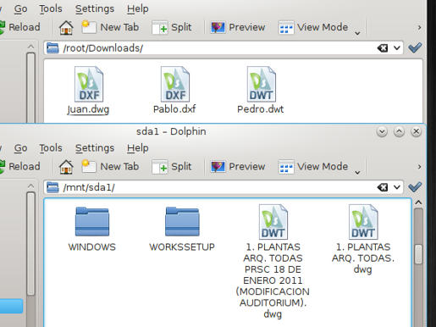The height and width of the screenshot is (327, 436).
Task: Open location history dropdown for /root/Downloads/
Action: [x=397, y=48]
